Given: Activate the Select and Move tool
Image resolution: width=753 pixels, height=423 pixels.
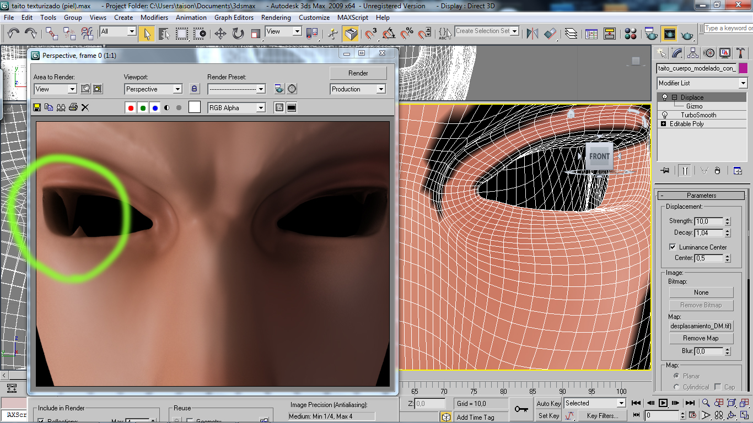Looking at the screenshot, I should click(x=220, y=34).
